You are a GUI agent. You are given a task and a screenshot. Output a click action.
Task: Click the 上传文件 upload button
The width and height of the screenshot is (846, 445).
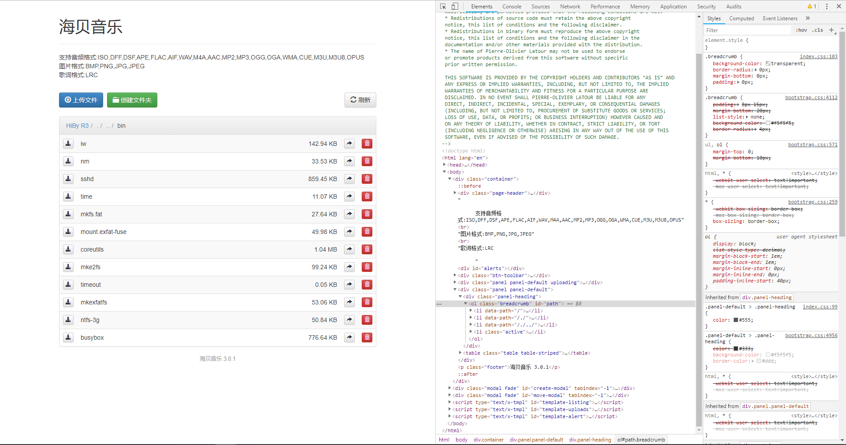81,100
